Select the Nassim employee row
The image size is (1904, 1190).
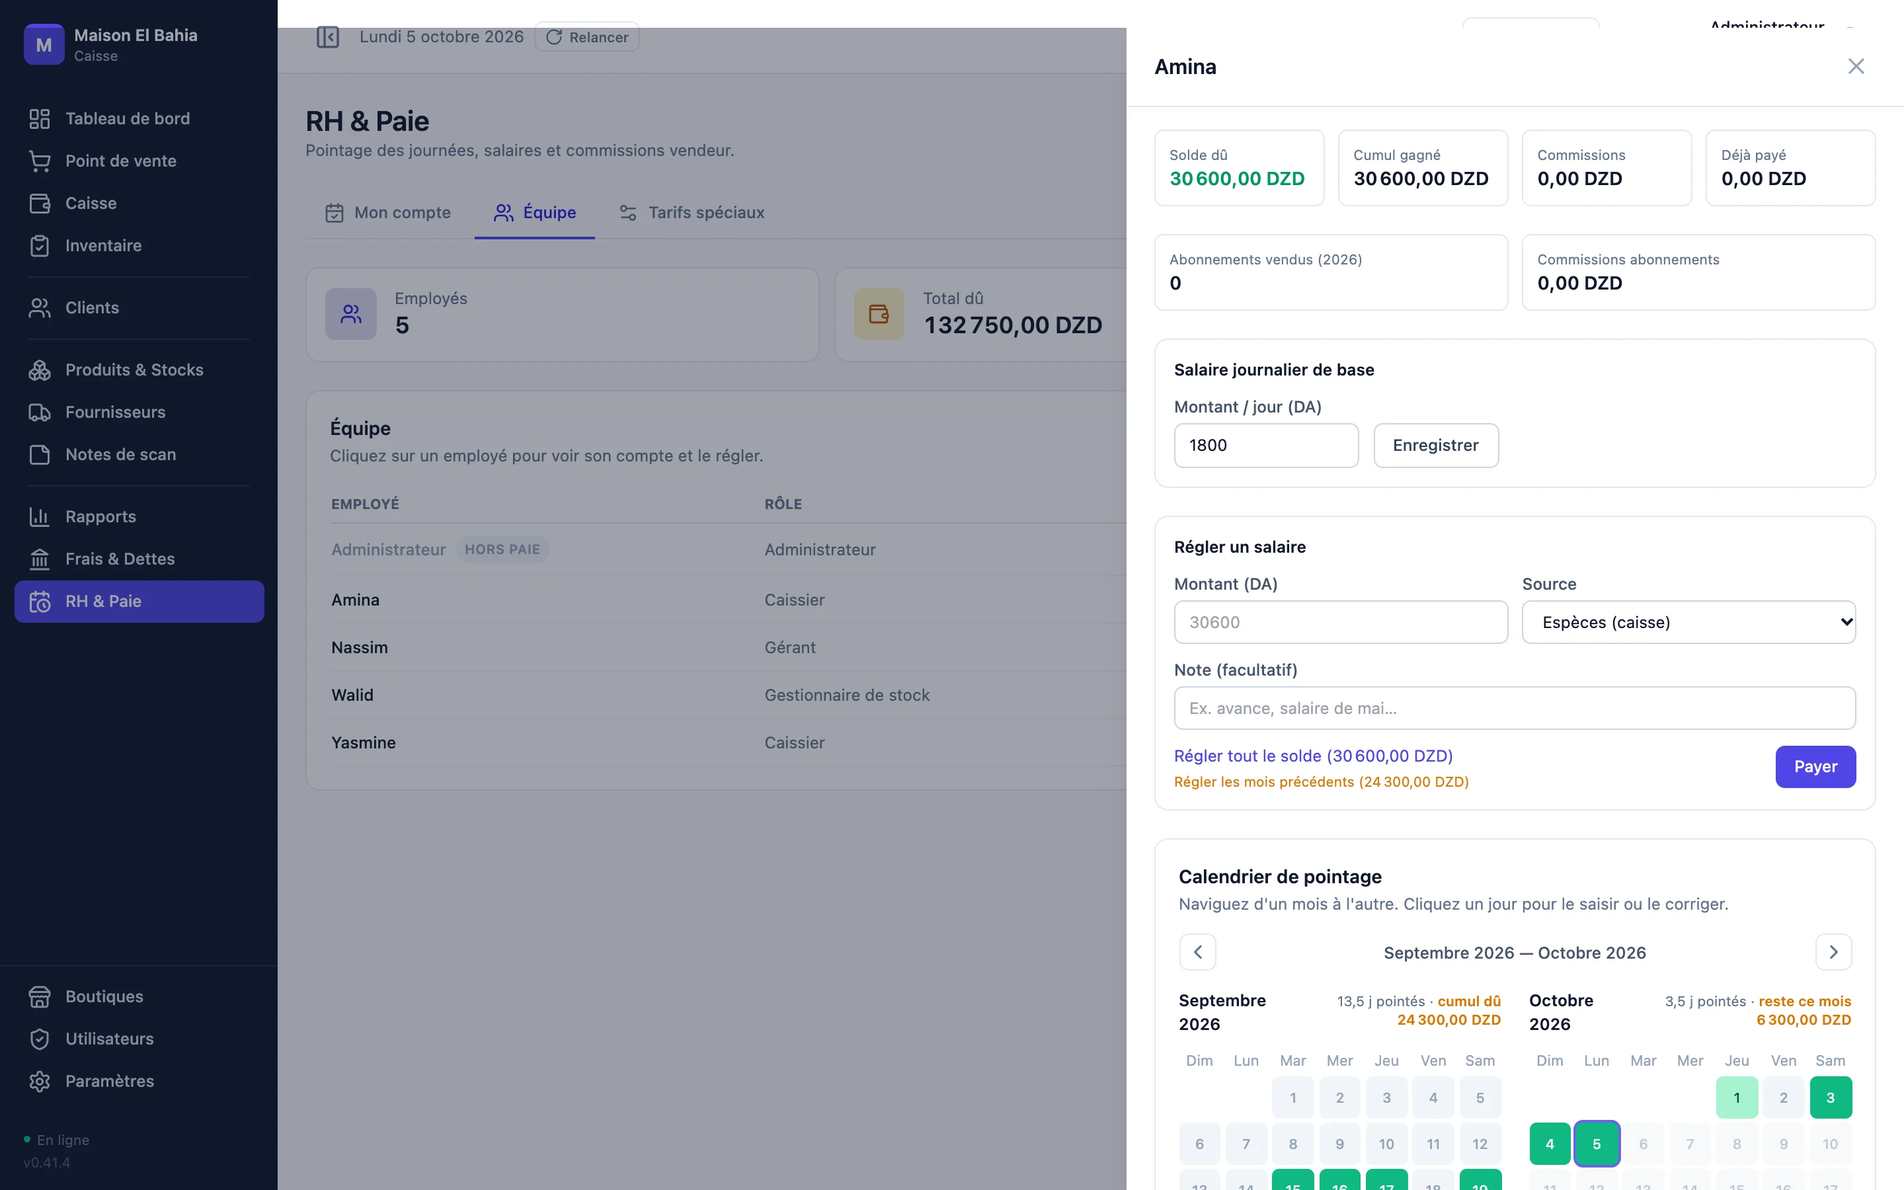[x=729, y=648]
